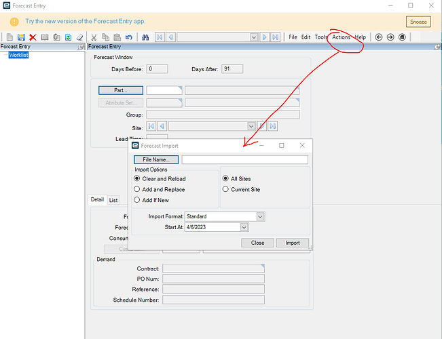Open the Help menu
The width and height of the screenshot is (442, 339).
point(360,37)
